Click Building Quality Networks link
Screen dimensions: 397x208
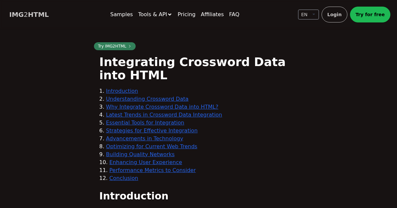click(x=140, y=155)
